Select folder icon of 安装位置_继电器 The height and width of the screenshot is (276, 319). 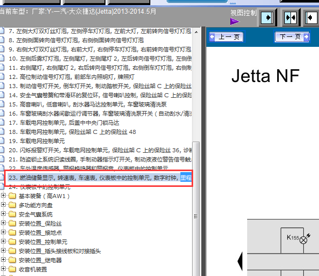click(12, 260)
